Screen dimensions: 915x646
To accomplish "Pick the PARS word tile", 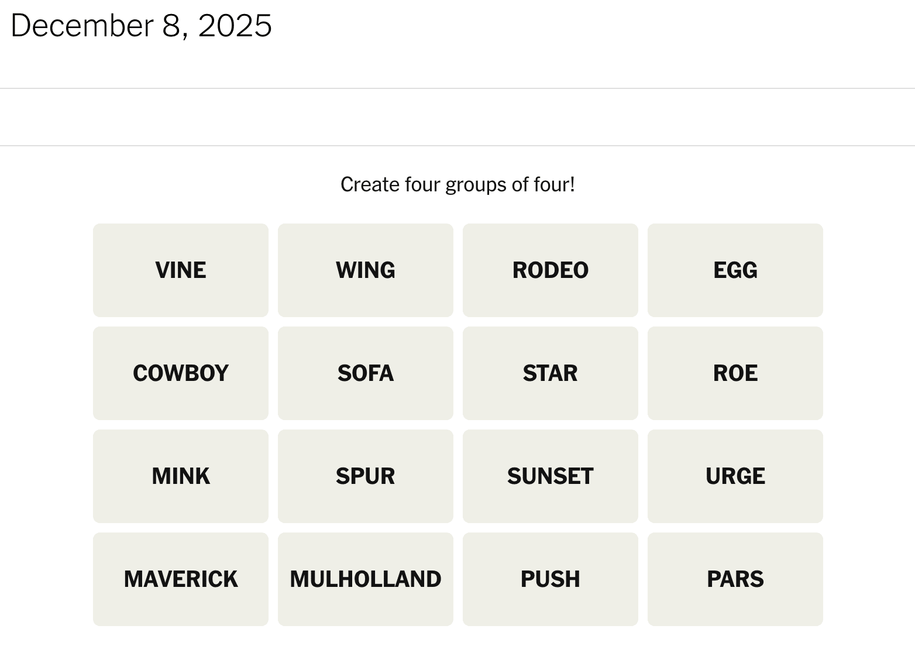I will 735,579.
